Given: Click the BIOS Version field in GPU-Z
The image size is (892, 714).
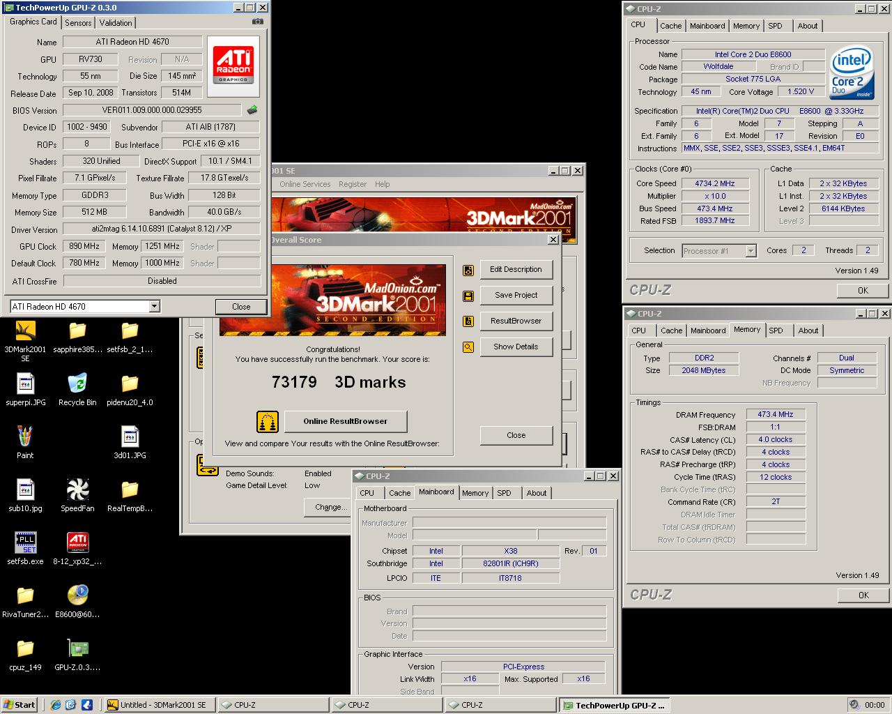Looking at the screenshot, I should point(152,110).
